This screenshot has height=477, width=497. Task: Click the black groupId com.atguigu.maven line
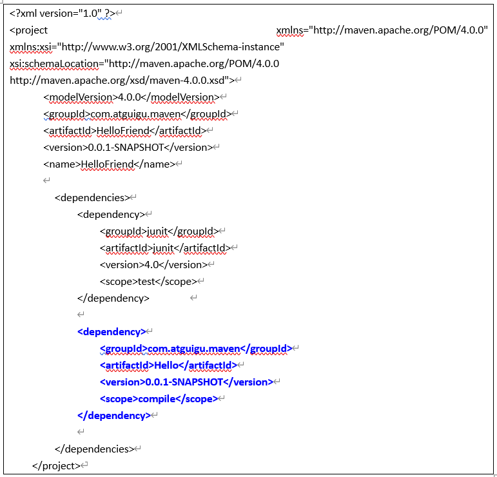coord(137,114)
